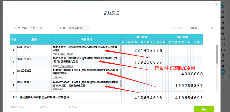Click the 摘要 column header
The image size is (230, 112).
pos(34,40)
